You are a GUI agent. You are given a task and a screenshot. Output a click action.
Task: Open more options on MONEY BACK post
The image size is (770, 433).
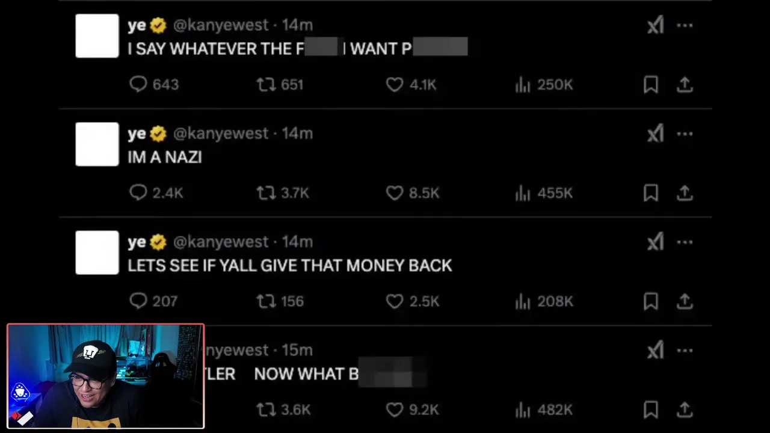(685, 242)
